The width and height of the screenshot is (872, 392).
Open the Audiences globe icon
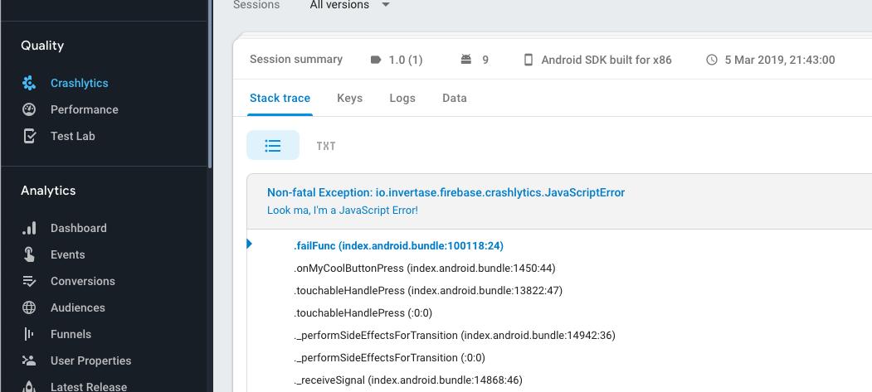pos(29,307)
